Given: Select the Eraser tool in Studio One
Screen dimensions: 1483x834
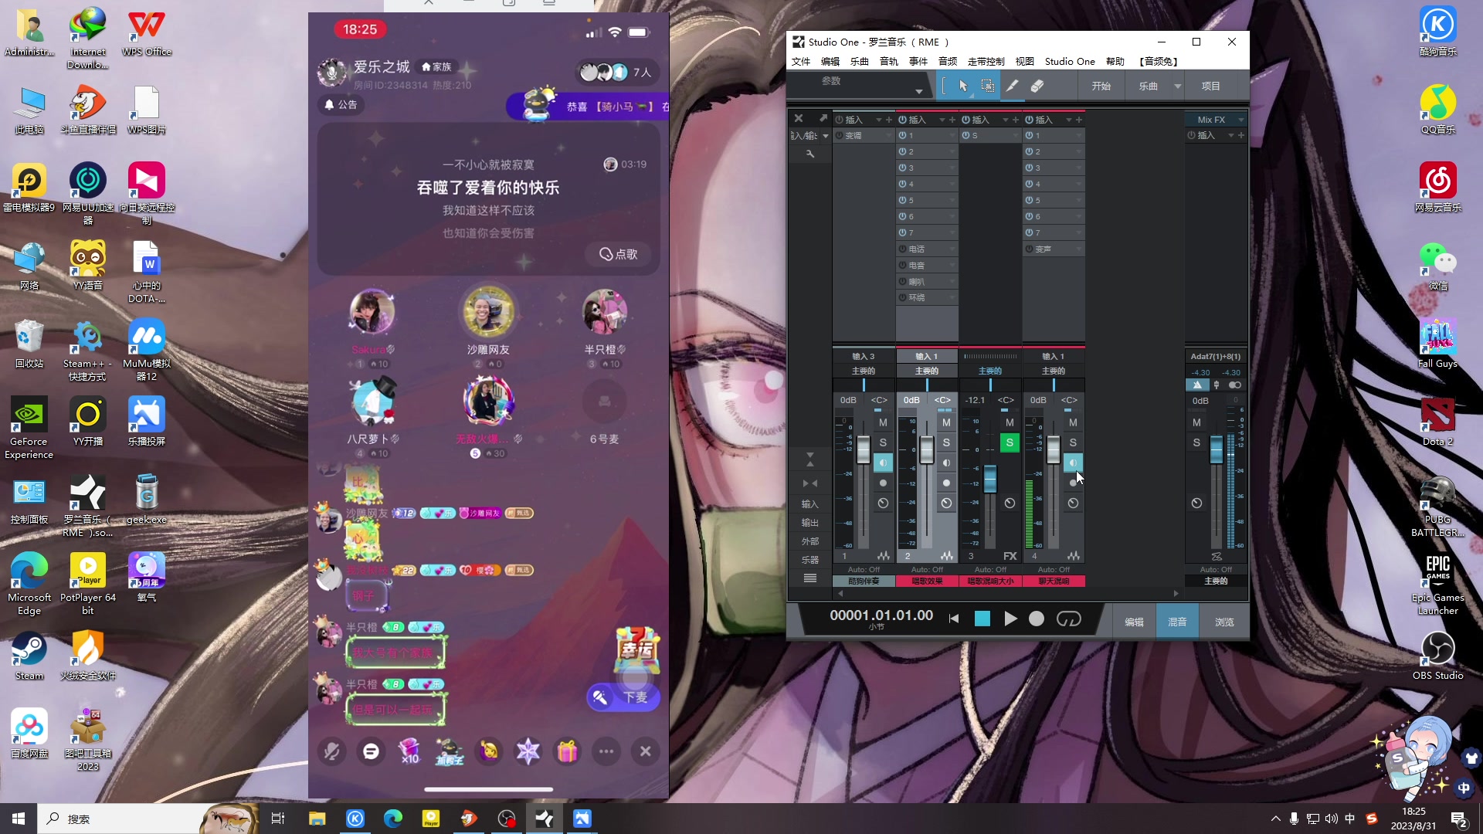Looking at the screenshot, I should [x=1037, y=86].
